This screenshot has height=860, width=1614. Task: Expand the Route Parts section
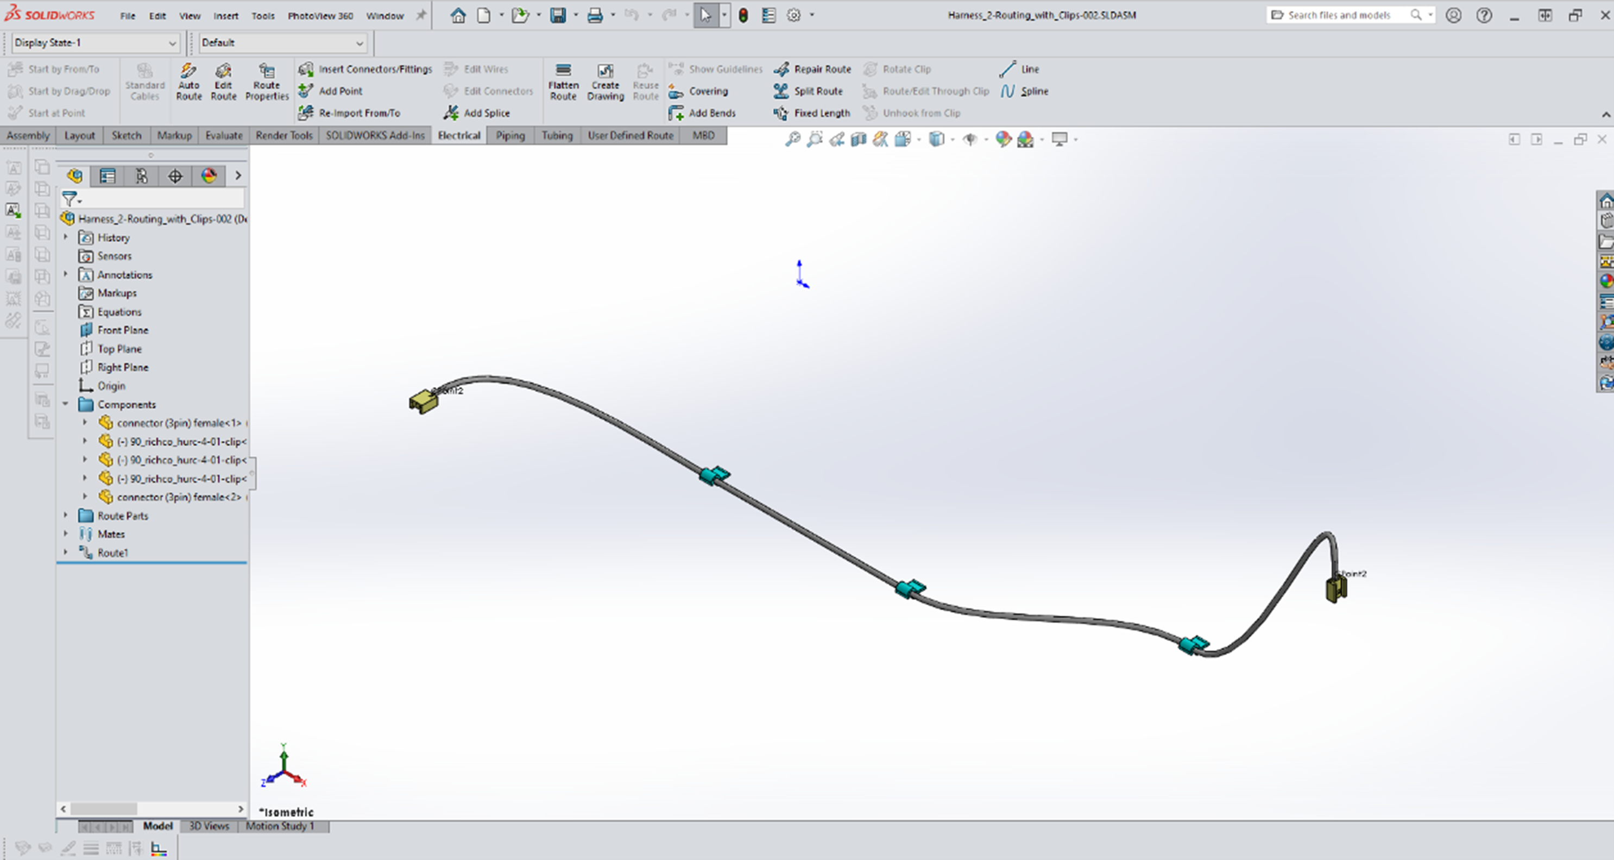pos(67,515)
